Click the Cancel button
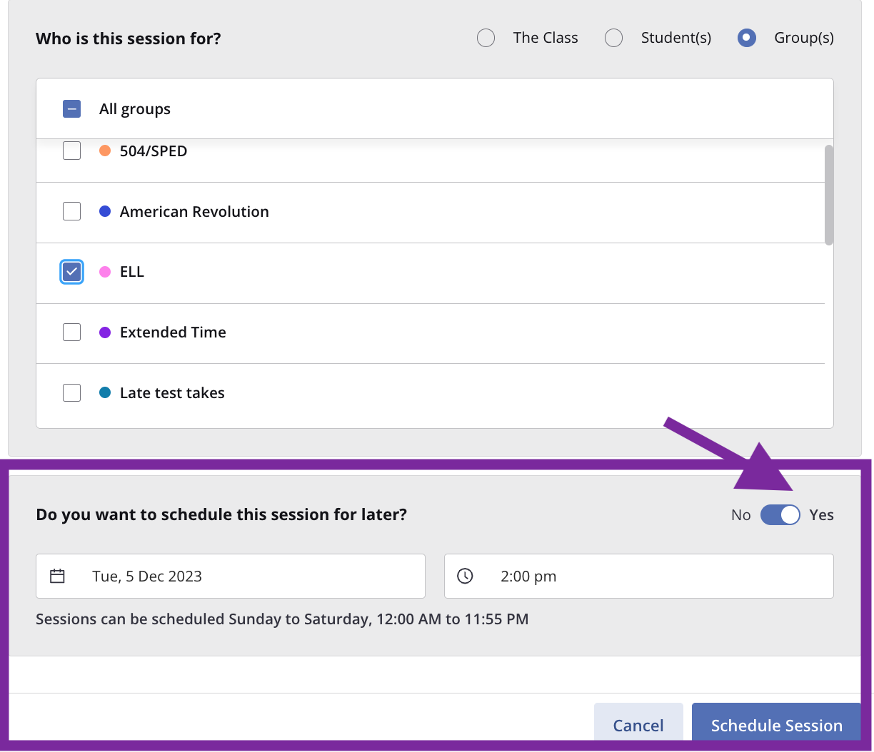The image size is (874, 752). [638, 725]
